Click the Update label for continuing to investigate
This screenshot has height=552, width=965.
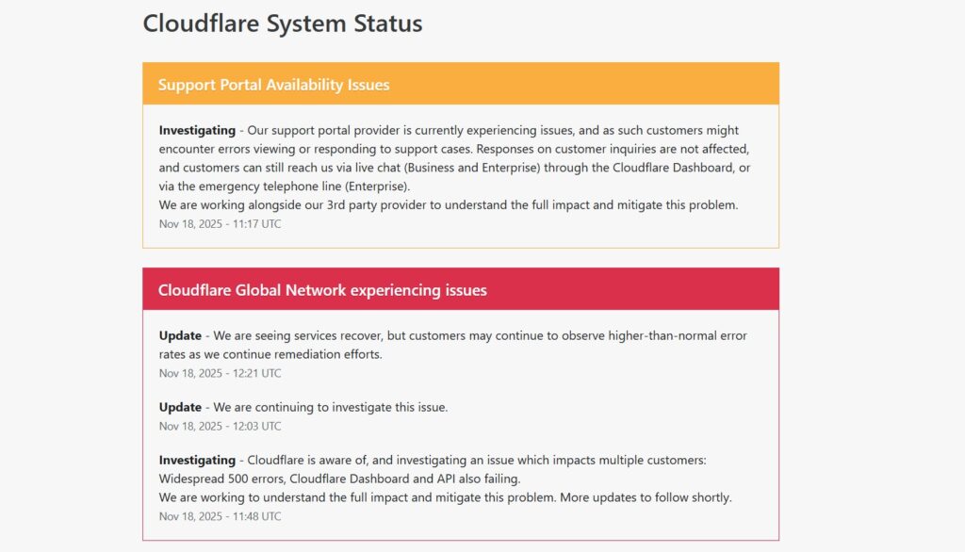[180, 408]
